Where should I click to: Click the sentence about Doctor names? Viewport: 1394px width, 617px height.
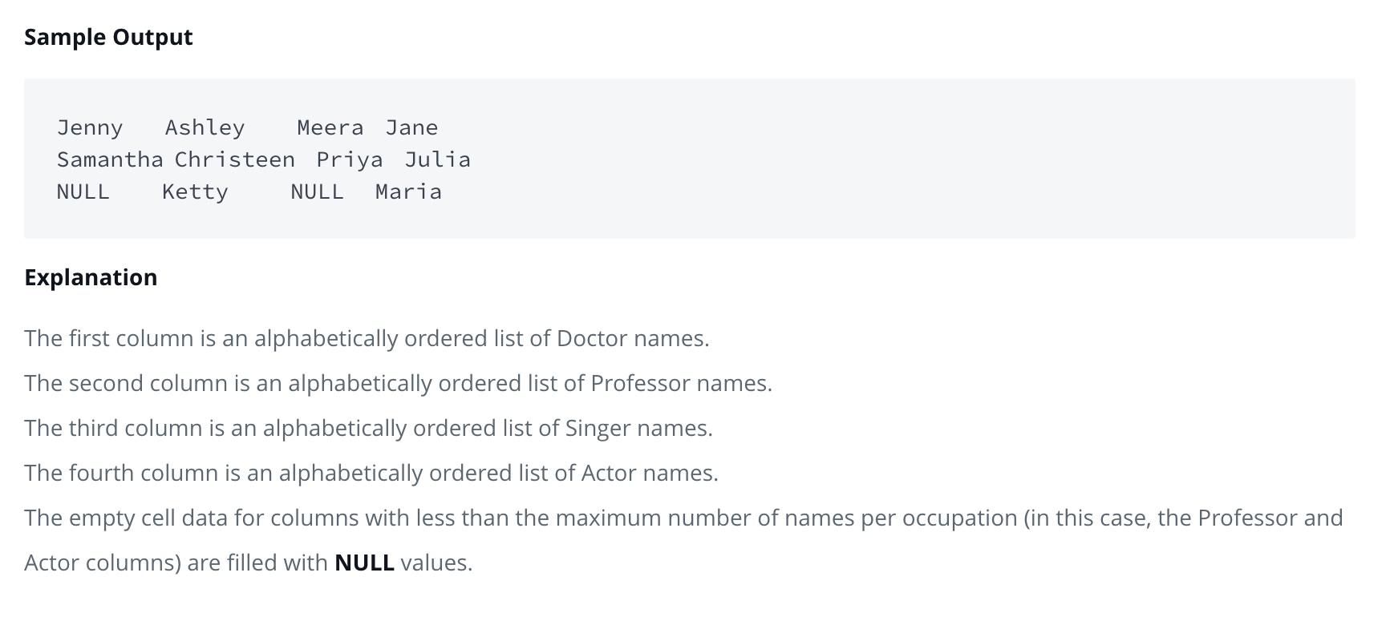click(x=367, y=339)
